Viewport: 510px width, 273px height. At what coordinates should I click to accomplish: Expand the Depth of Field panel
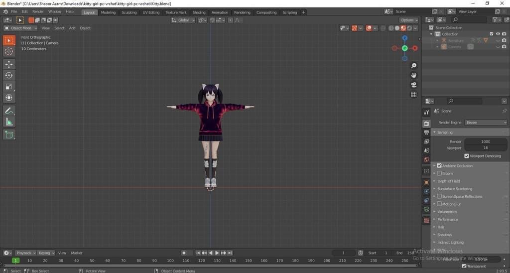(448, 181)
